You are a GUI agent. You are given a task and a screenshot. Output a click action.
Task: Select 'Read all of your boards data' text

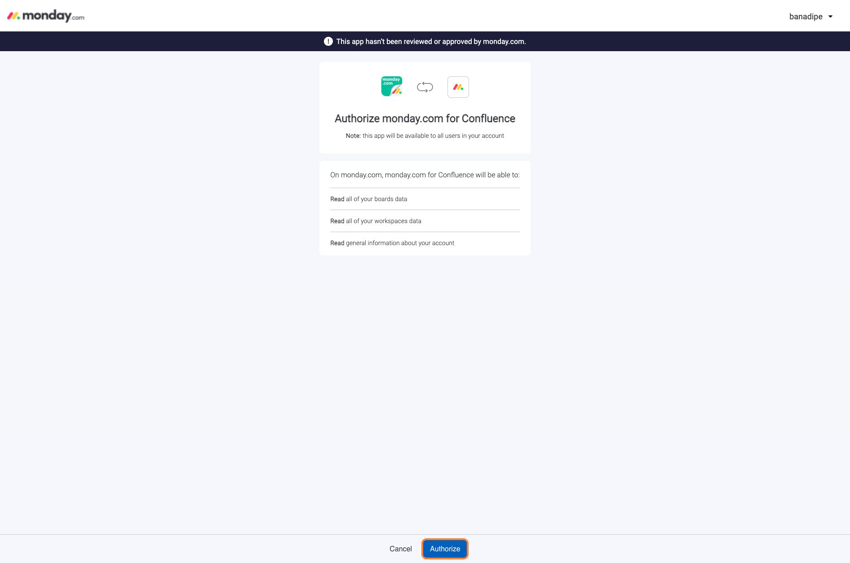click(369, 199)
